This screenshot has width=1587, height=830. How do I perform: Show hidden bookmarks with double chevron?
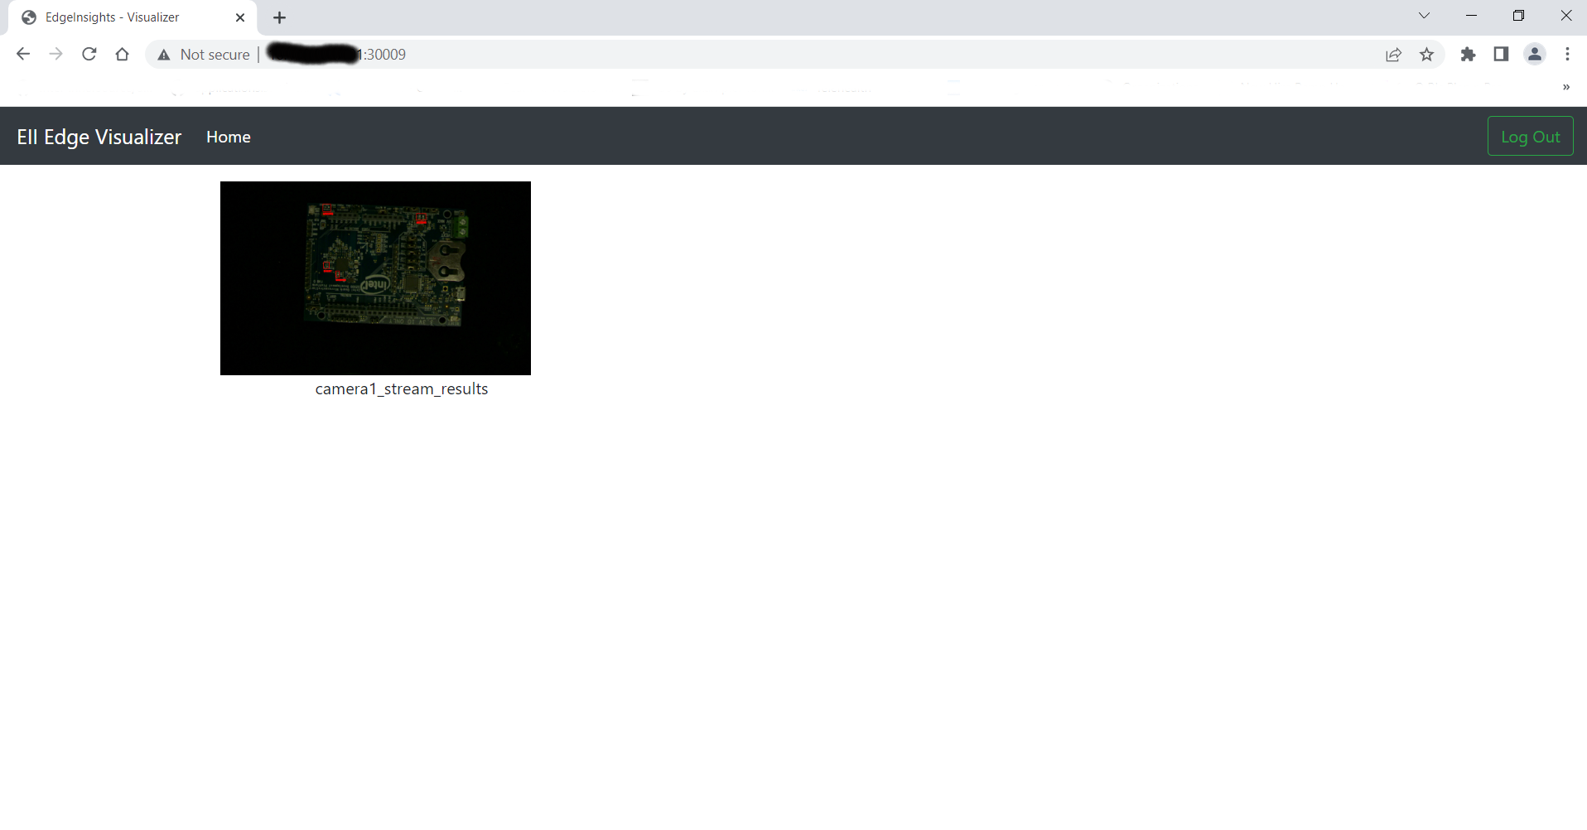click(x=1566, y=87)
